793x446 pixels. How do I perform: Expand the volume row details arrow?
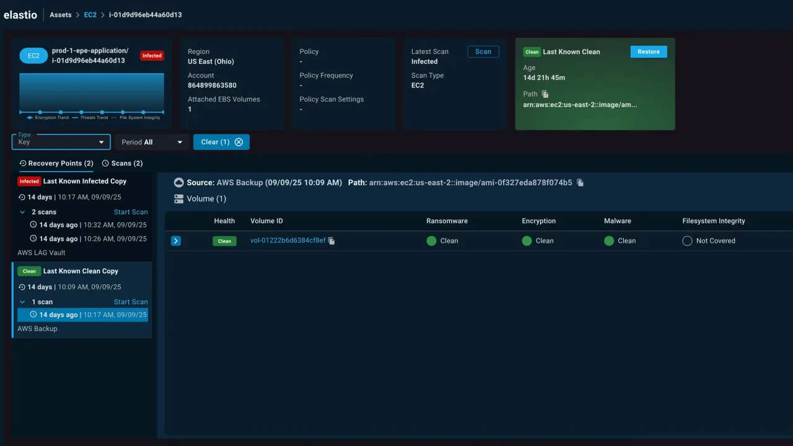(176, 241)
